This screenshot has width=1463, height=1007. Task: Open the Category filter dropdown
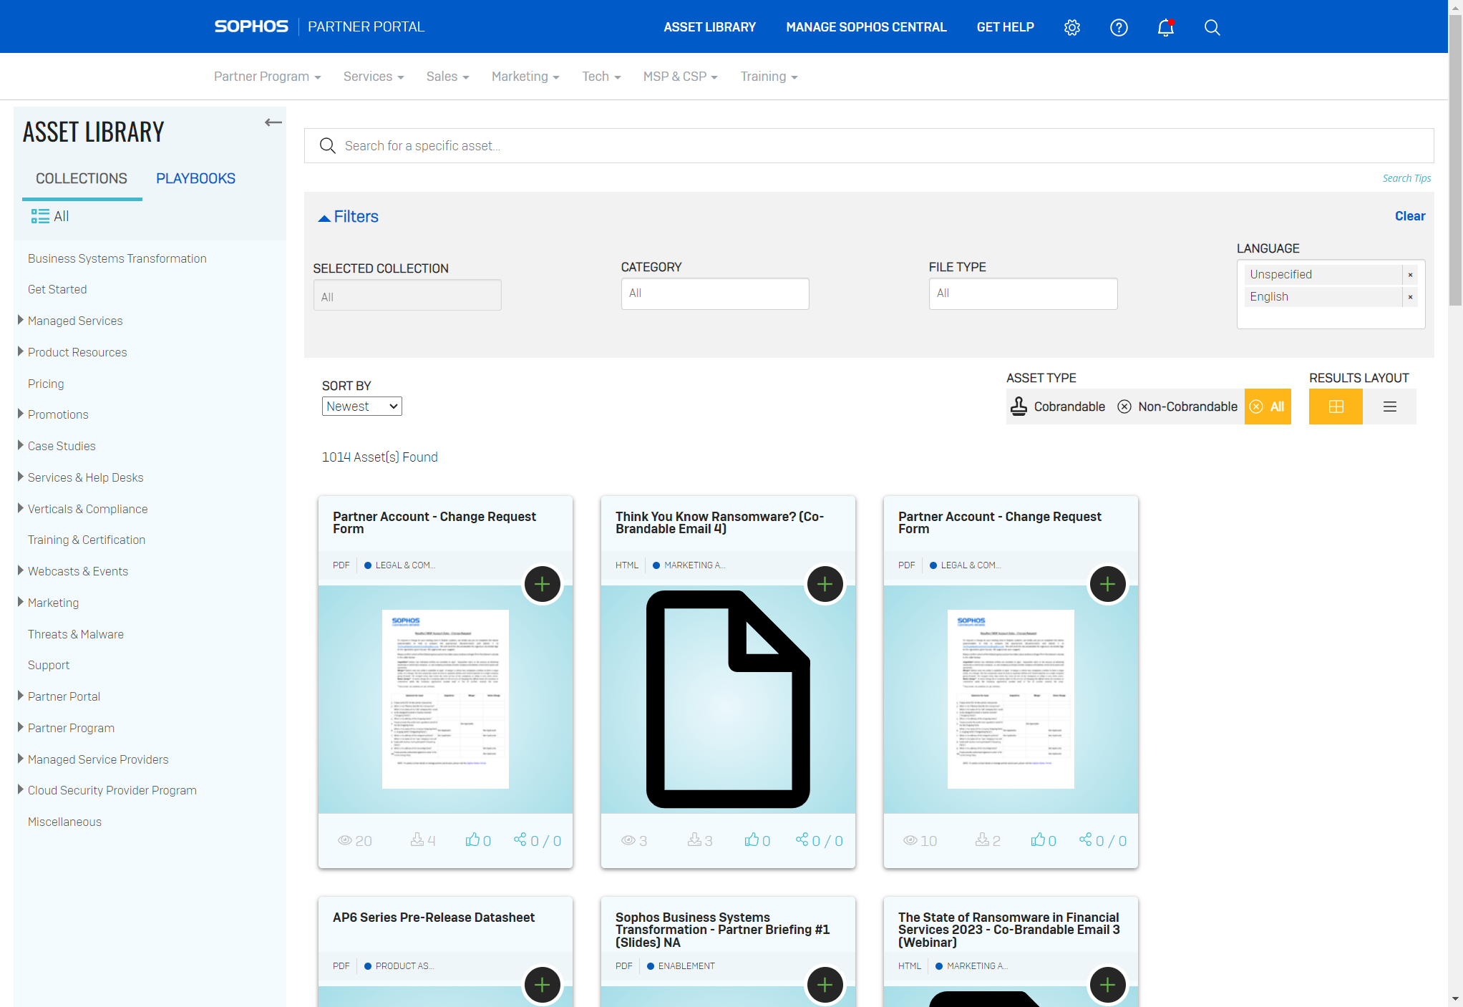715,293
